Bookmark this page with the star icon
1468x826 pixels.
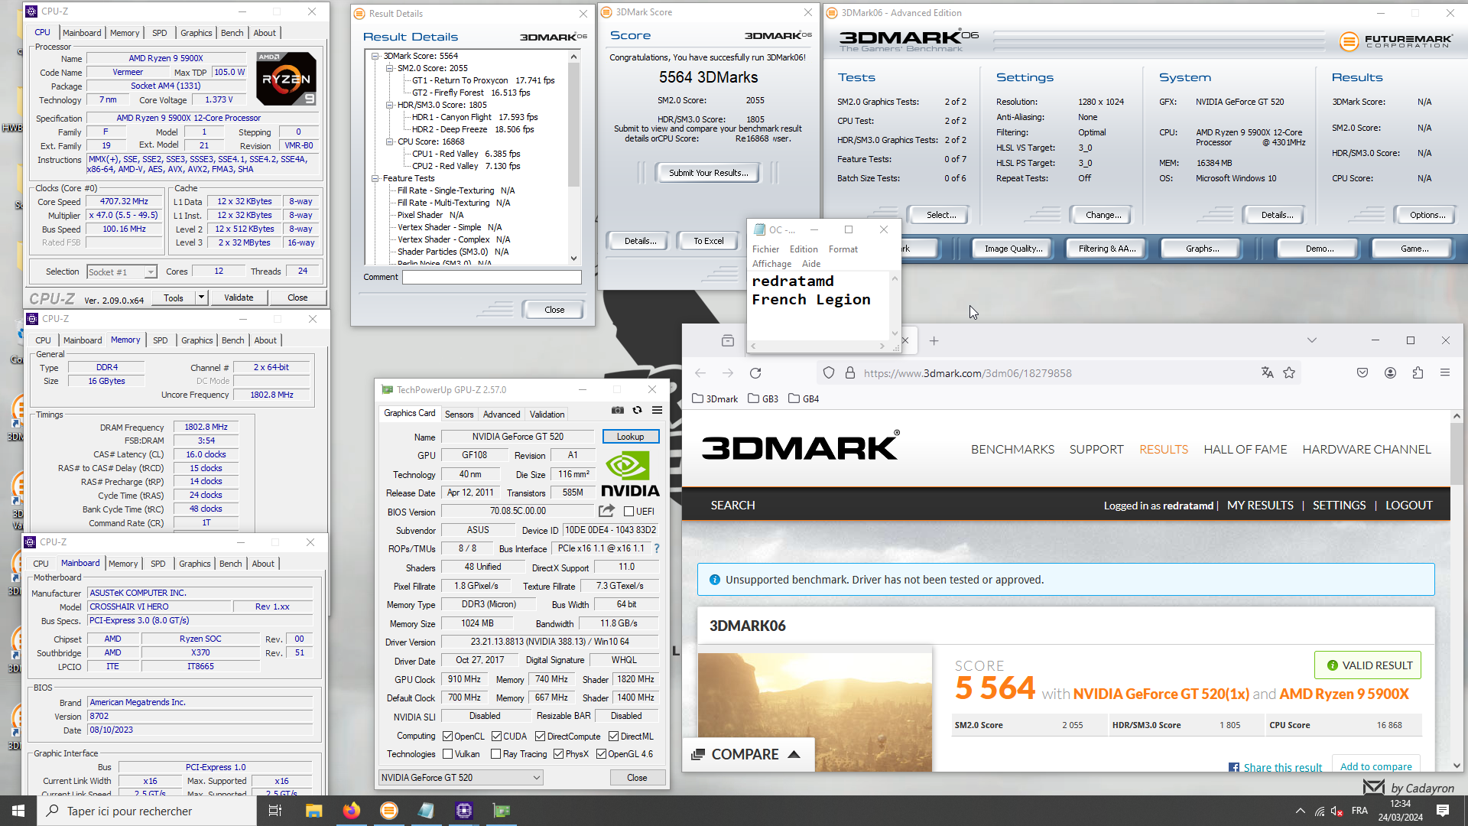point(1289,372)
